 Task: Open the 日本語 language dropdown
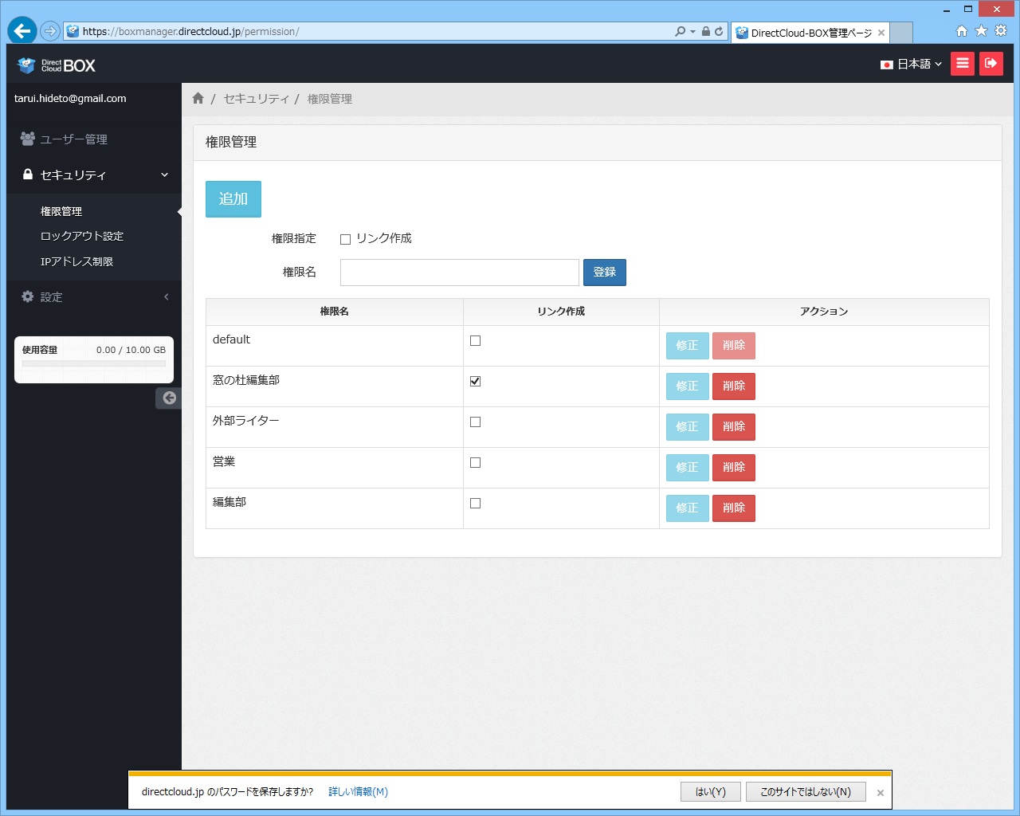pyautogui.click(x=911, y=64)
